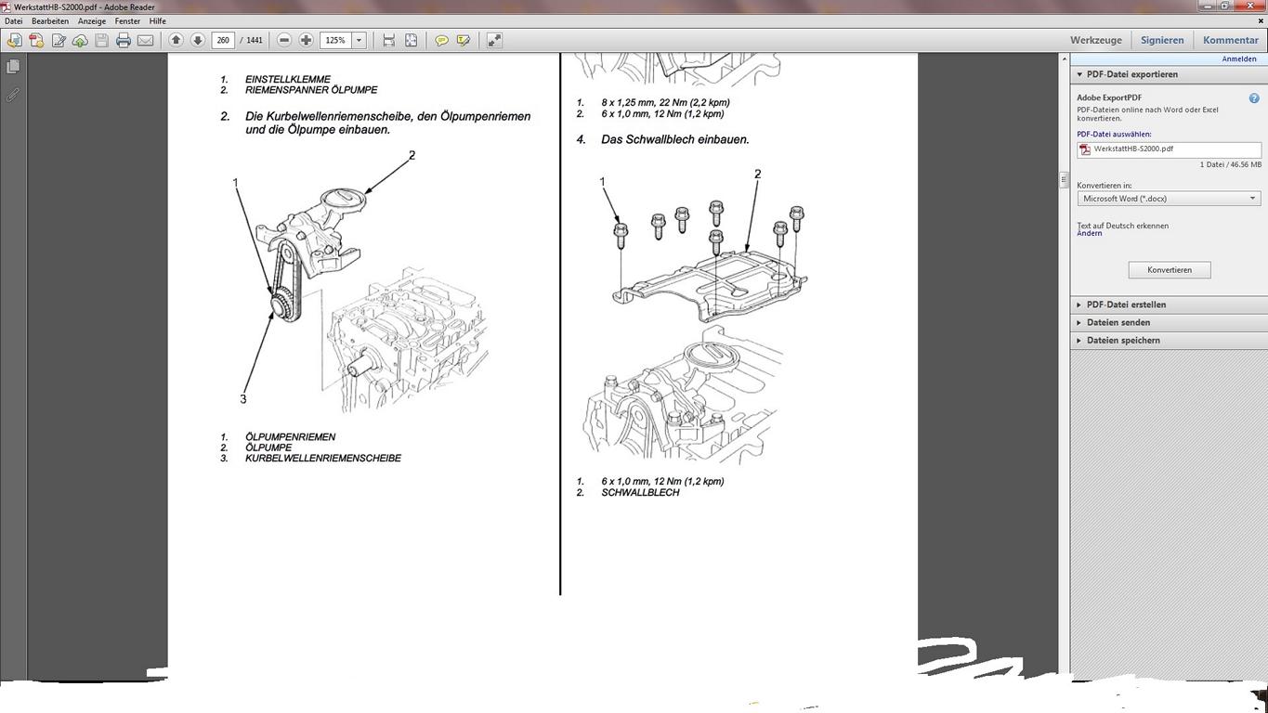
Task: Click the page number field showing 260
Action: pos(223,40)
